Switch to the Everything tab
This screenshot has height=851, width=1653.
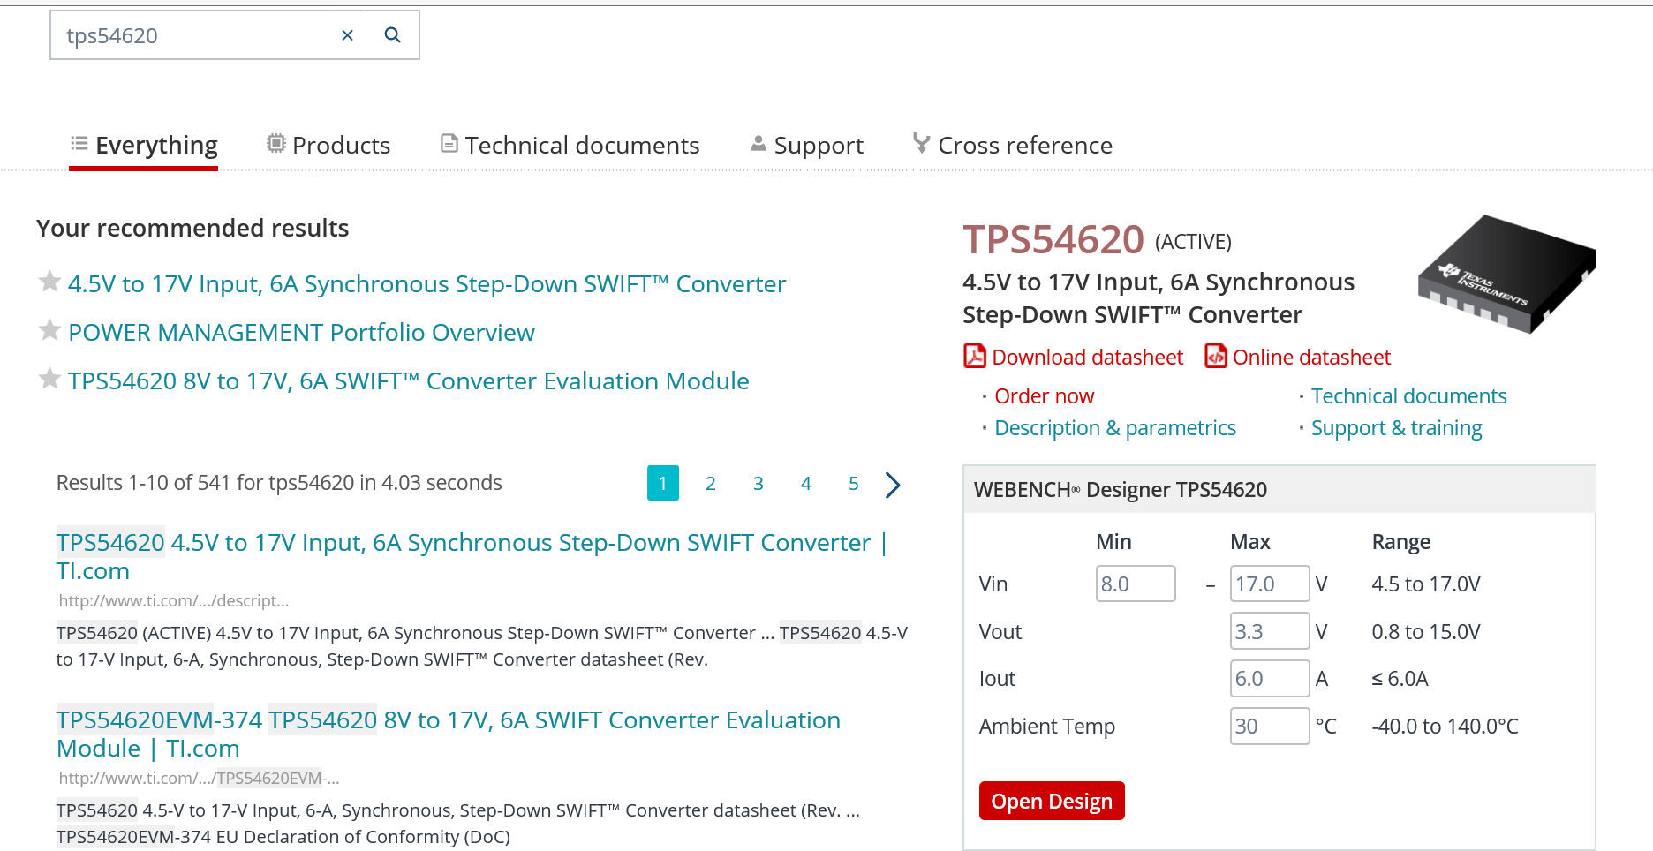144,145
